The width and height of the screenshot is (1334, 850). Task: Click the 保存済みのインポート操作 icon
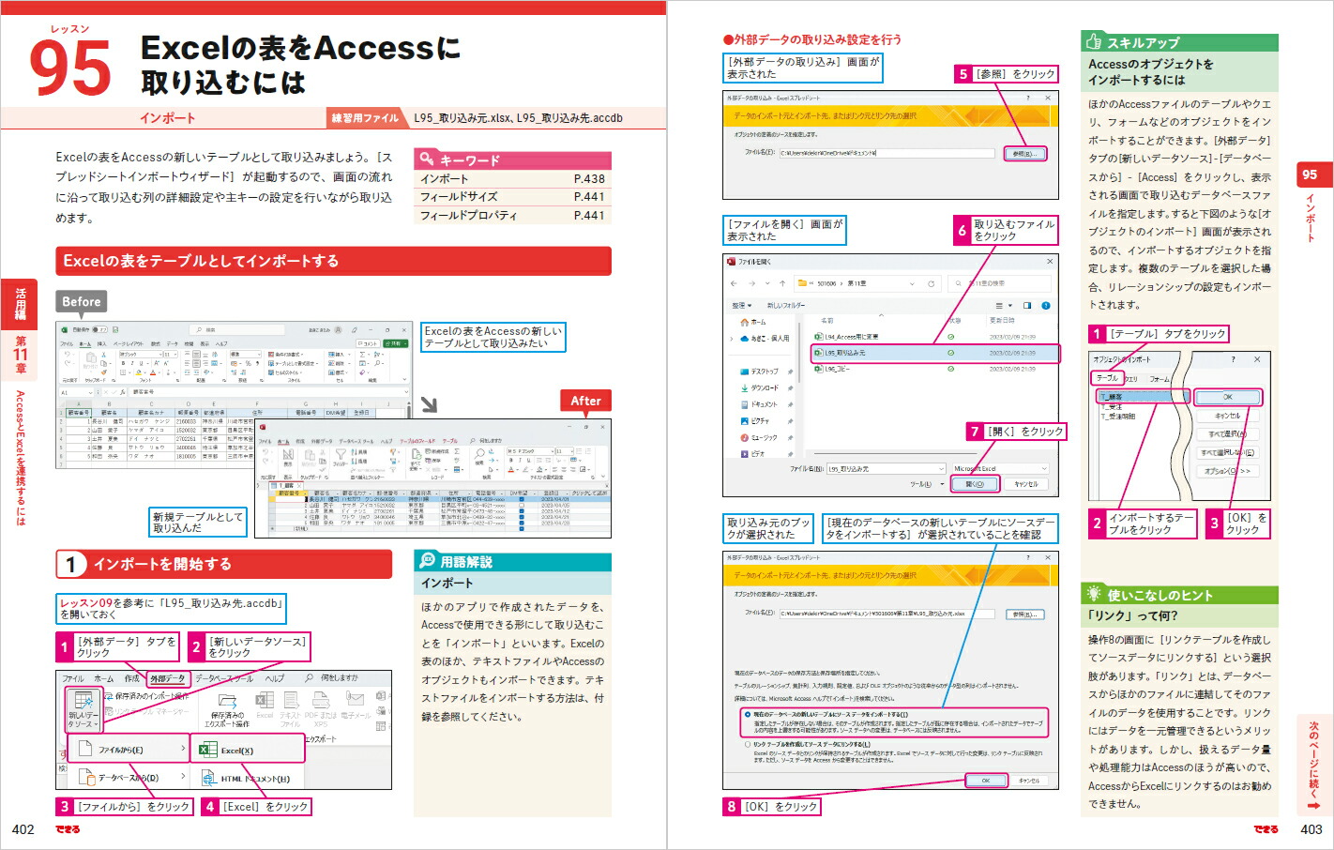click(111, 695)
